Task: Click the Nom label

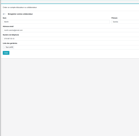Action: [5, 18]
